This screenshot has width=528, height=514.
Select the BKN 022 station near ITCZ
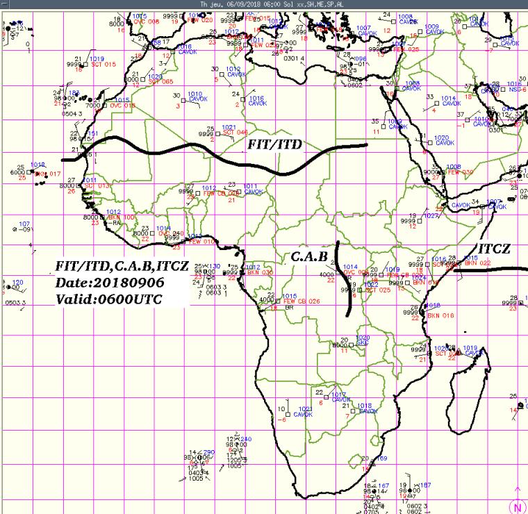coord(477,263)
